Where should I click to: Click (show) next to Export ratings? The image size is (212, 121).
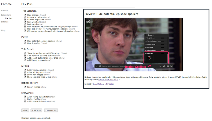pos(43,87)
